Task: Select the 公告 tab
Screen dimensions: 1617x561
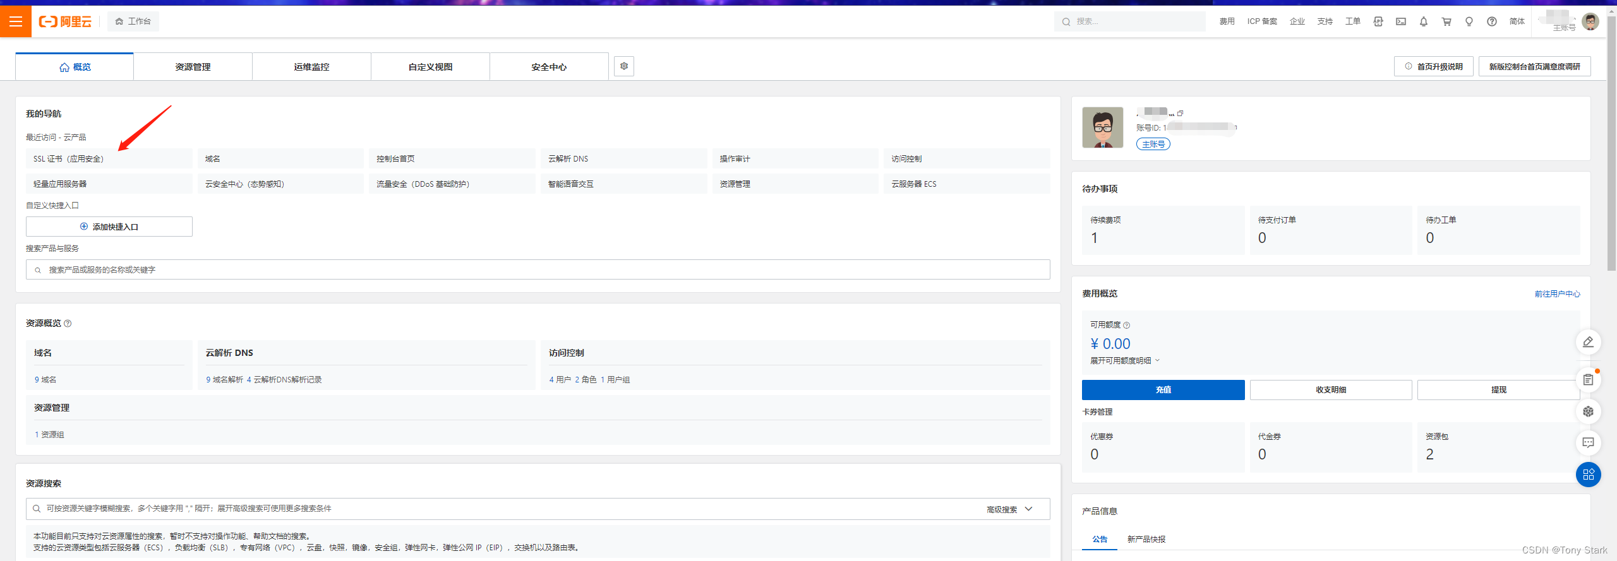Action: (1100, 540)
